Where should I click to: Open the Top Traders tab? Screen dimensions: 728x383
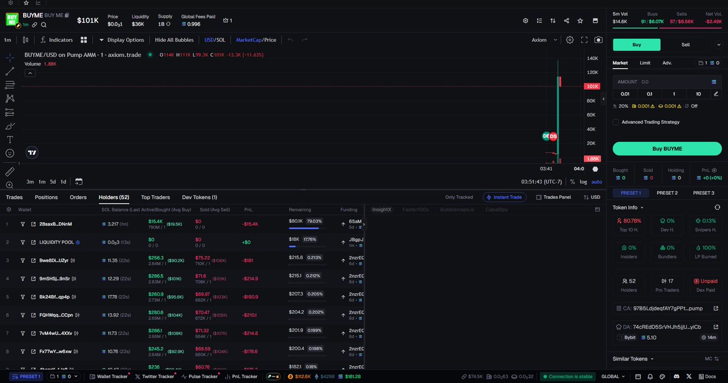click(155, 197)
